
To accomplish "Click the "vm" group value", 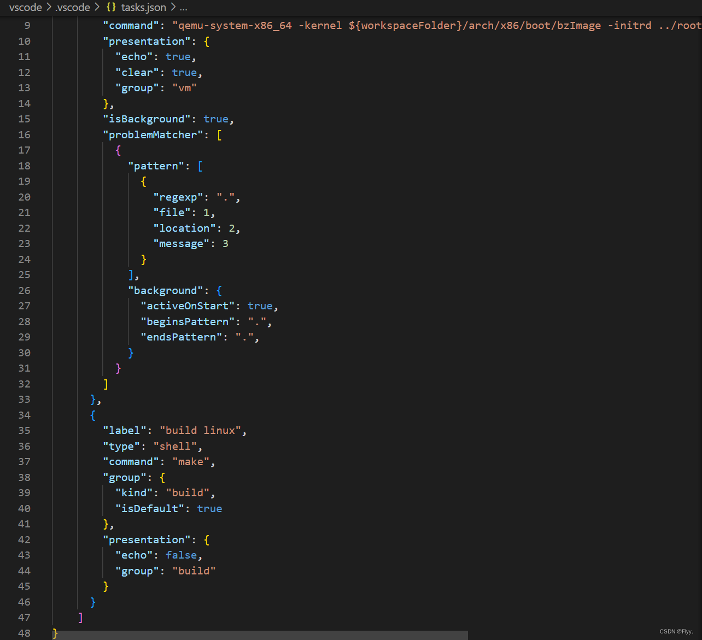I will [x=184, y=88].
